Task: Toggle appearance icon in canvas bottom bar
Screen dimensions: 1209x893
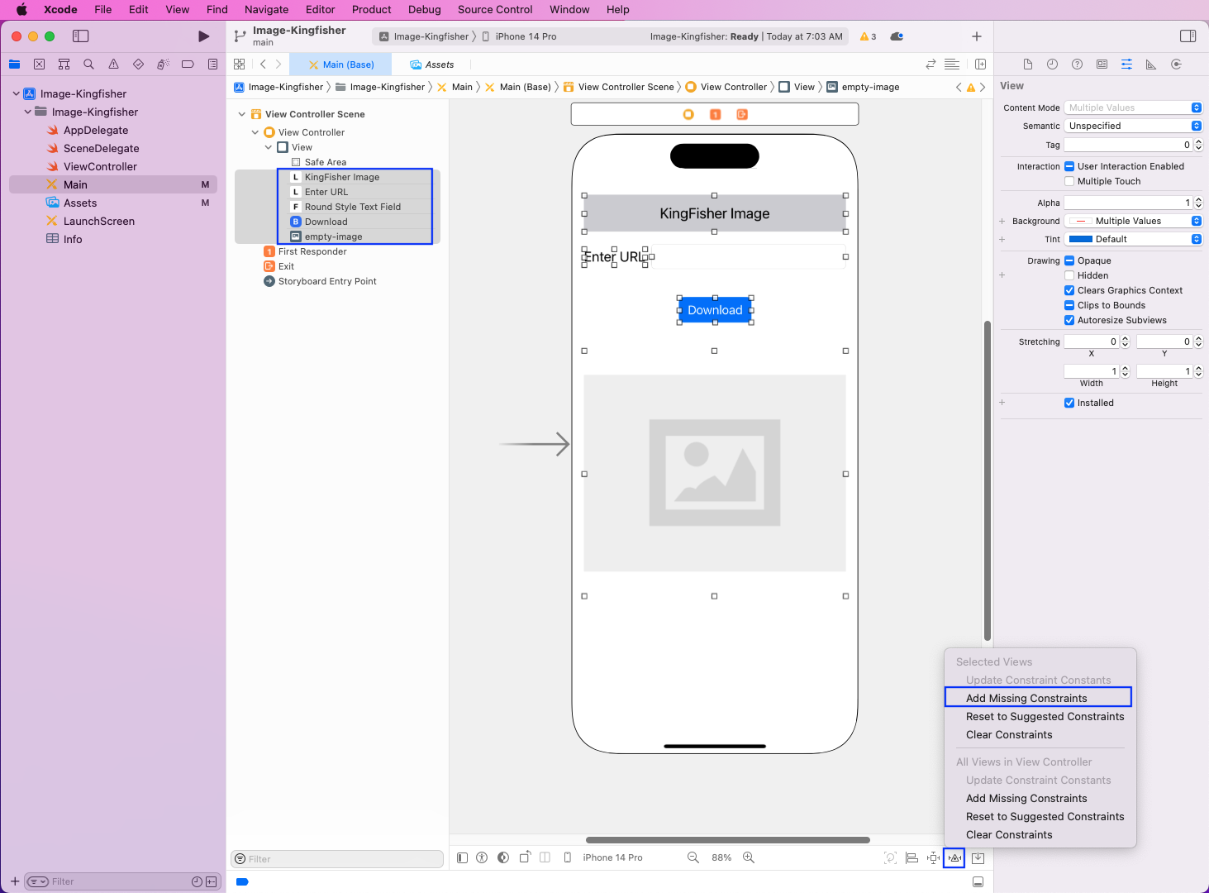Action: click(503, 857)
